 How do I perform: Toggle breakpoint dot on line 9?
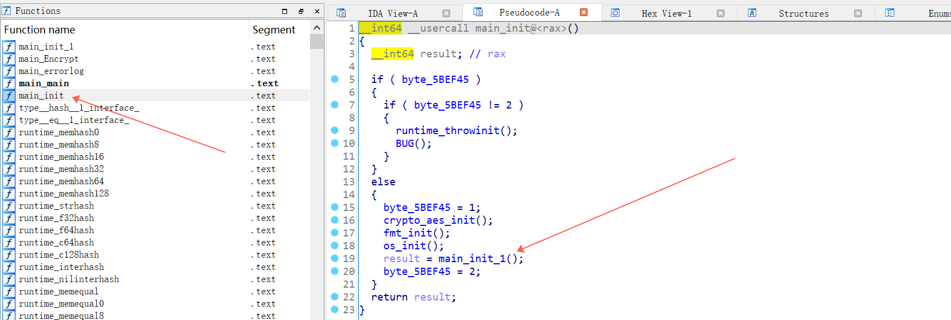(334, 130)
